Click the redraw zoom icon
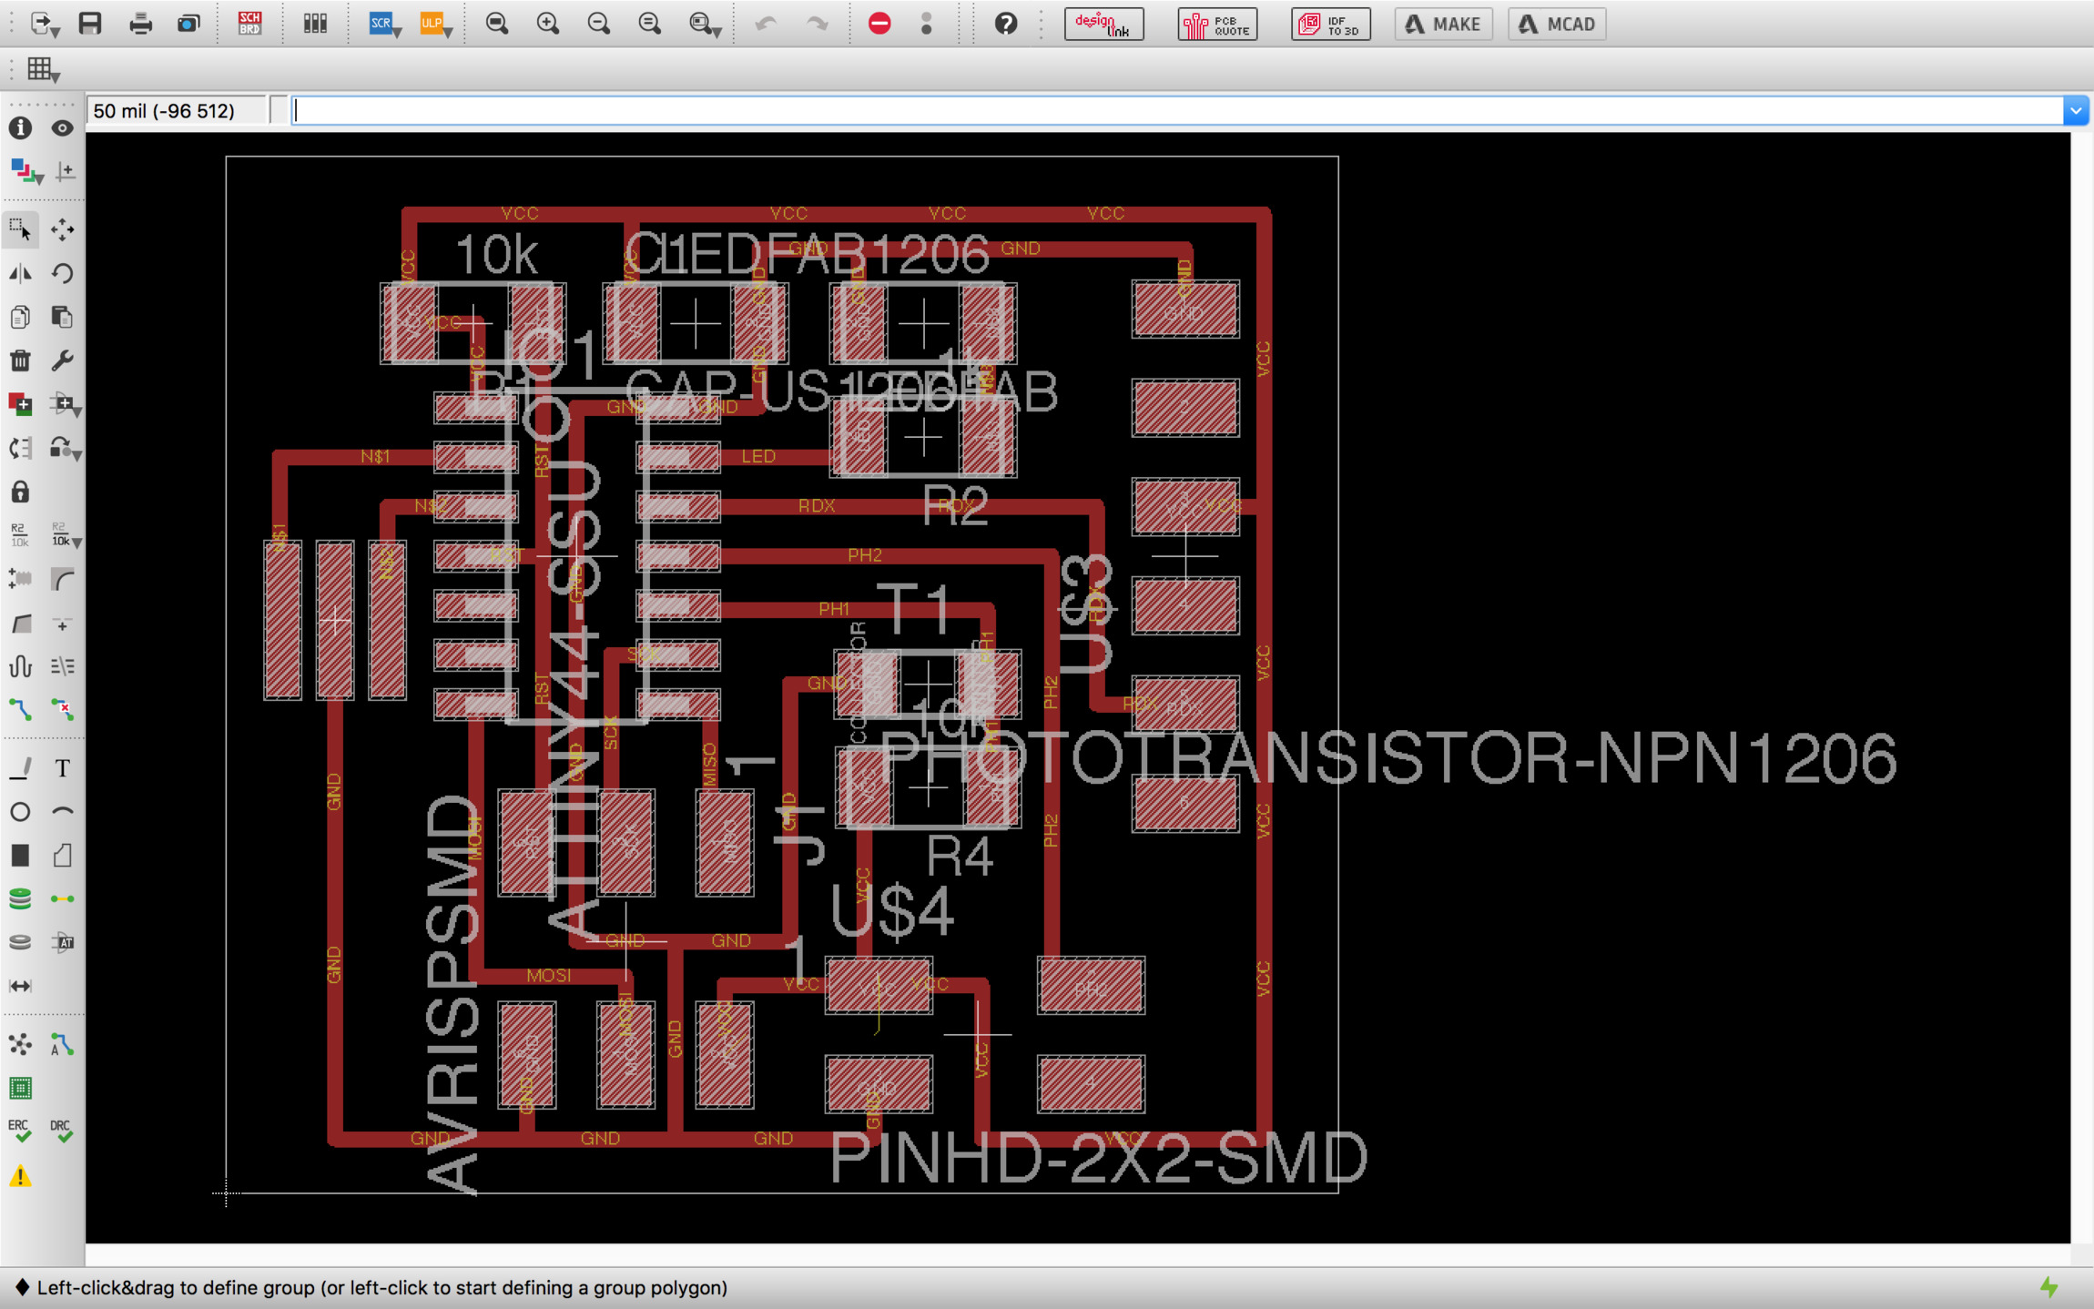This screenshot has height=1309, width=2094. pyautogui.click(x=650, y=24)
